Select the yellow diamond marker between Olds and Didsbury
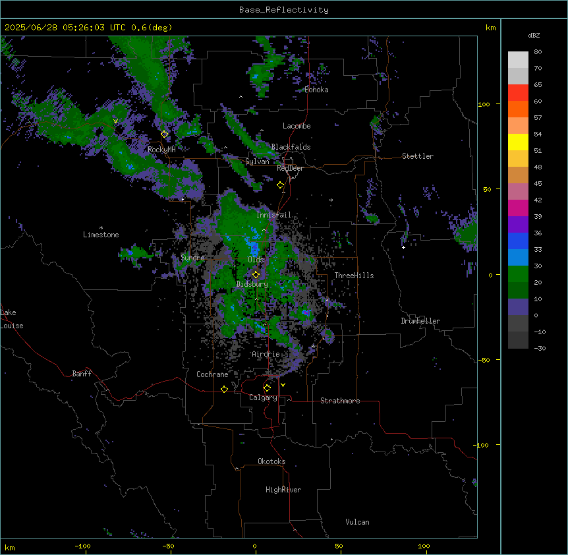 point(256,275)
